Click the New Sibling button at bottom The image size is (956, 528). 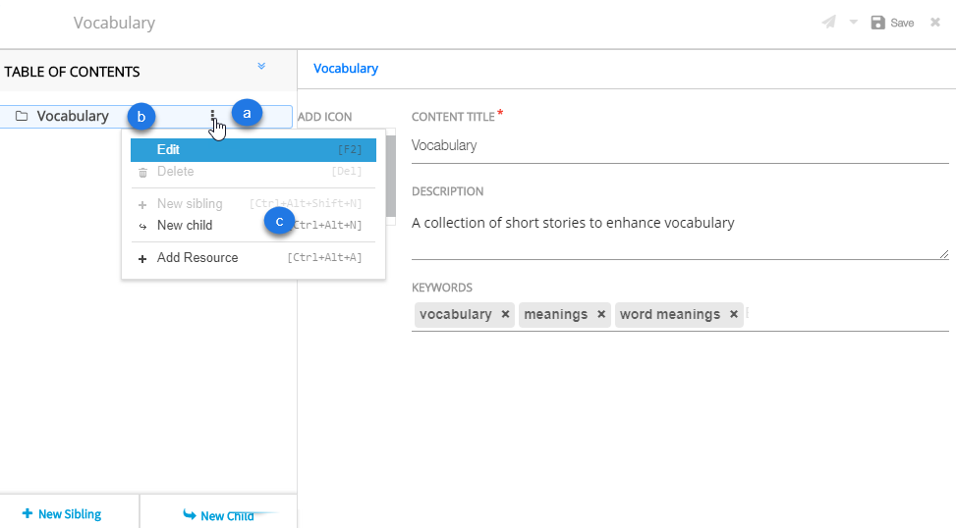(62, 514)
